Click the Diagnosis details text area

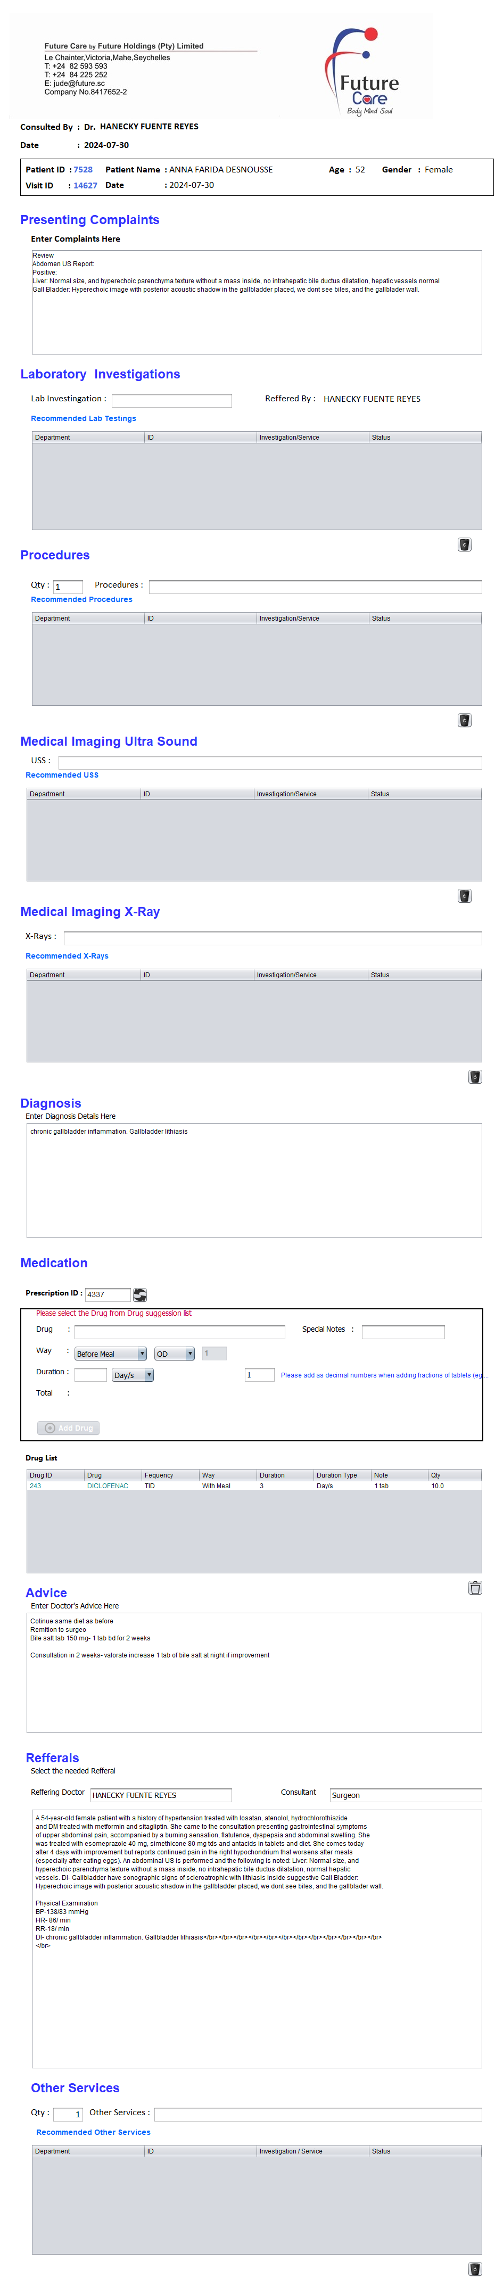pos(254,1180)
